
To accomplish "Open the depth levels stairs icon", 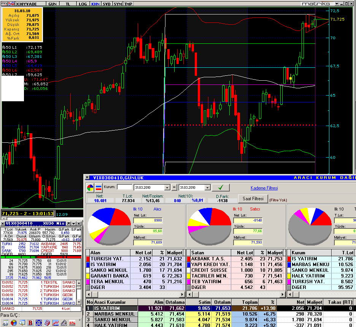I will click(x=47, y=323).
